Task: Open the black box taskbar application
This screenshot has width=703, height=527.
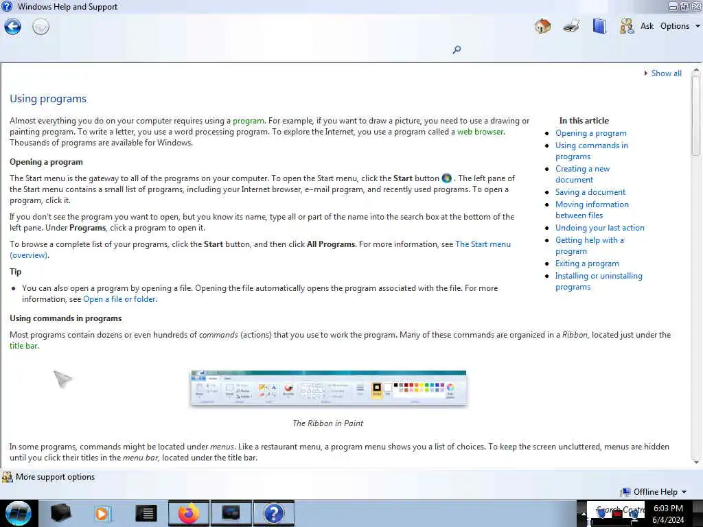Action: (60, 513)
